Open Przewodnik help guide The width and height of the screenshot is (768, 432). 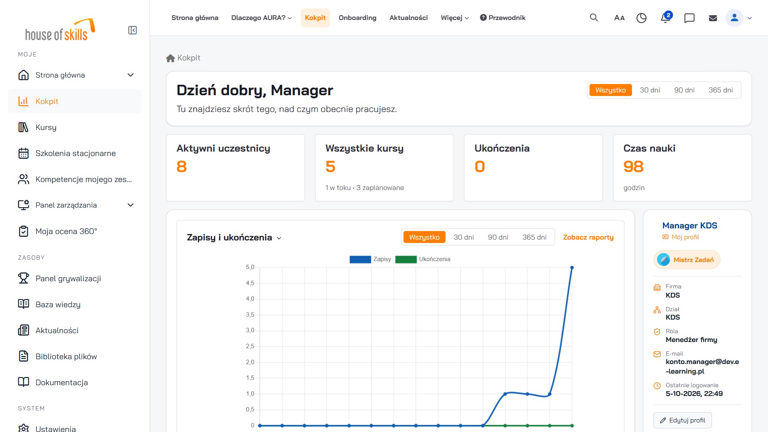click(x=503, y=18)
